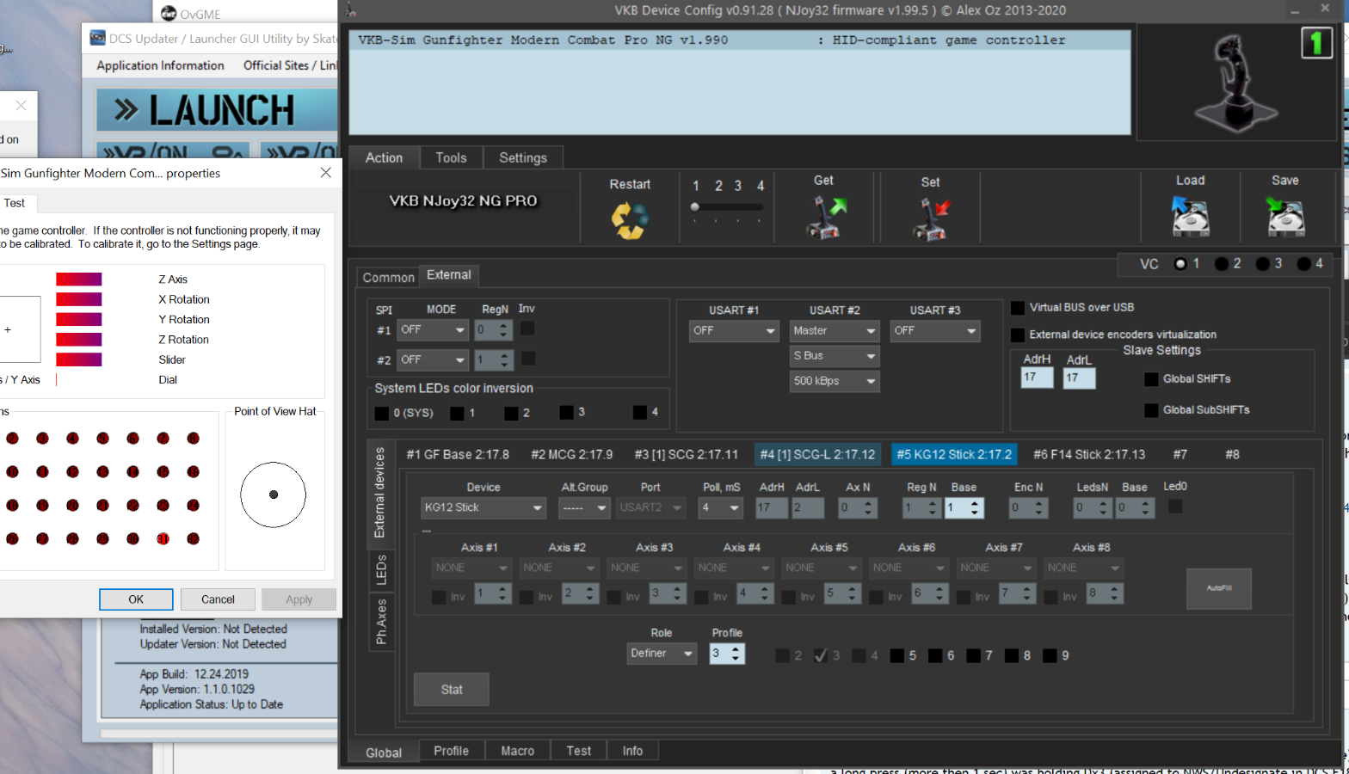Screen dimensions: 1349x774
Task: Toggle the 0 (SYS) LED color inversion
Action: tap(382, 414)
